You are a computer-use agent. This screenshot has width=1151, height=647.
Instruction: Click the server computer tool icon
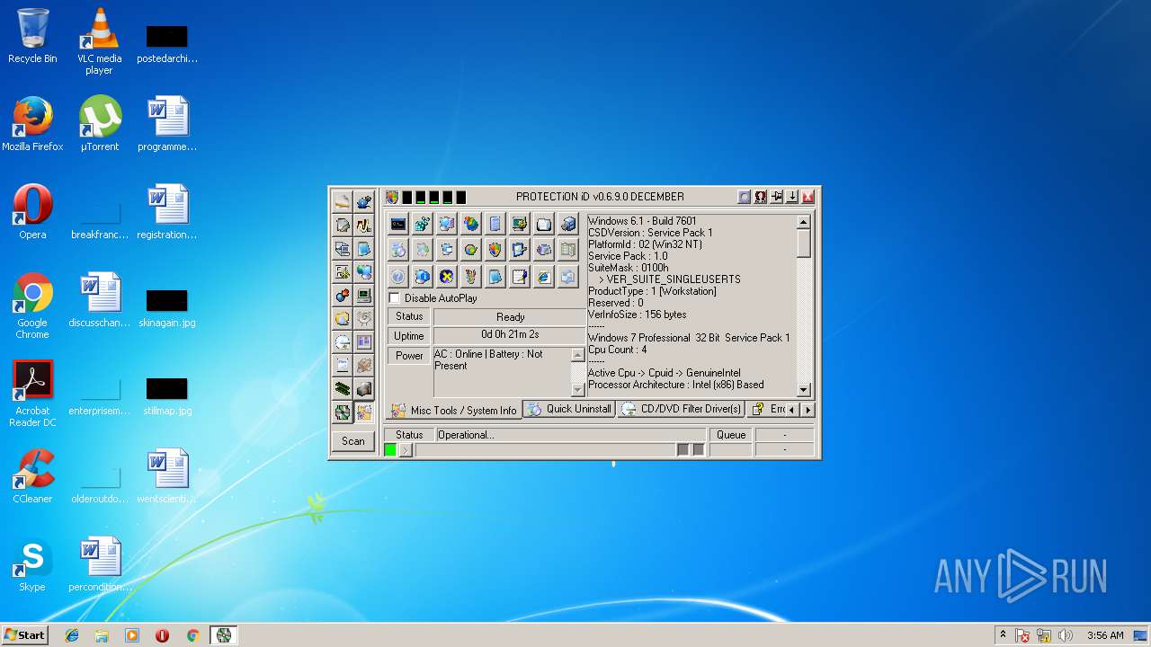coord(568,224)
